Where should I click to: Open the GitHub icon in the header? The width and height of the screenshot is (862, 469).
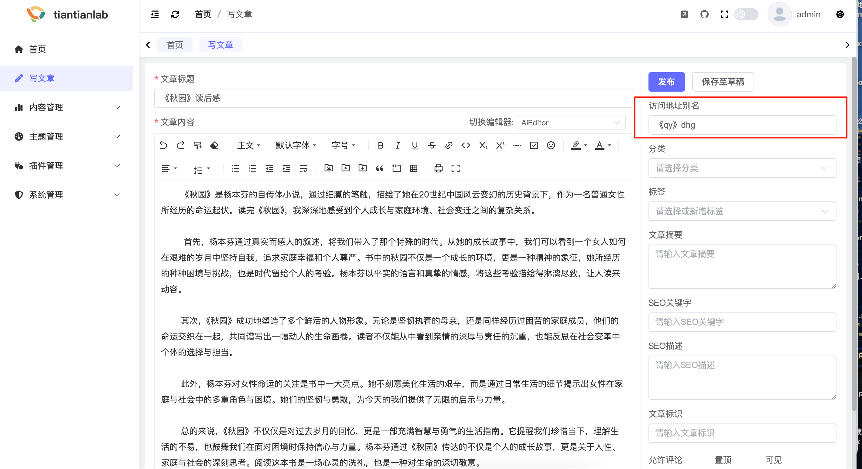tap(704, 14)
